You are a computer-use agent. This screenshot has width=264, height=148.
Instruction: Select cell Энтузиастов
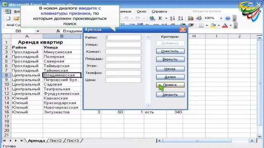[x=62, y=112]
